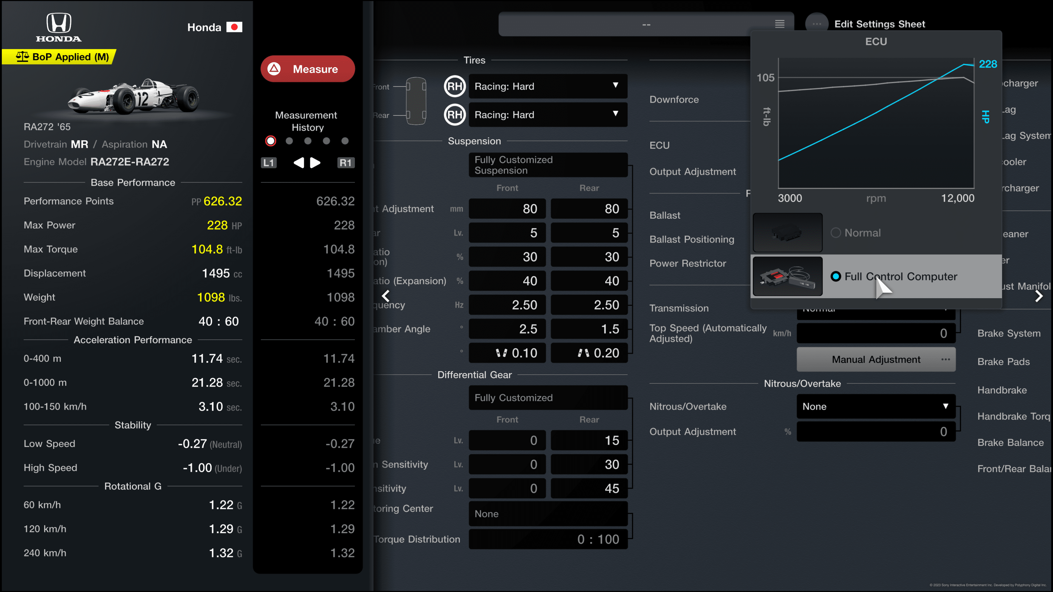Select the fourth measurement history dot

tap(326, 141)
